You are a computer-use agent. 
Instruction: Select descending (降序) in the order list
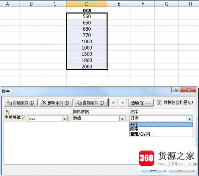[161, 129]
